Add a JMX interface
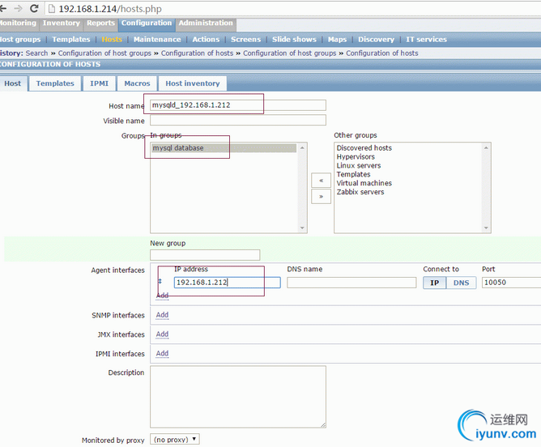The width and height of the screenshot is (541, 447). point(162,334)
